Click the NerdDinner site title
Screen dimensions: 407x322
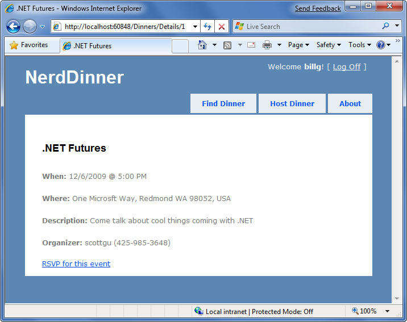pos(74,77)
